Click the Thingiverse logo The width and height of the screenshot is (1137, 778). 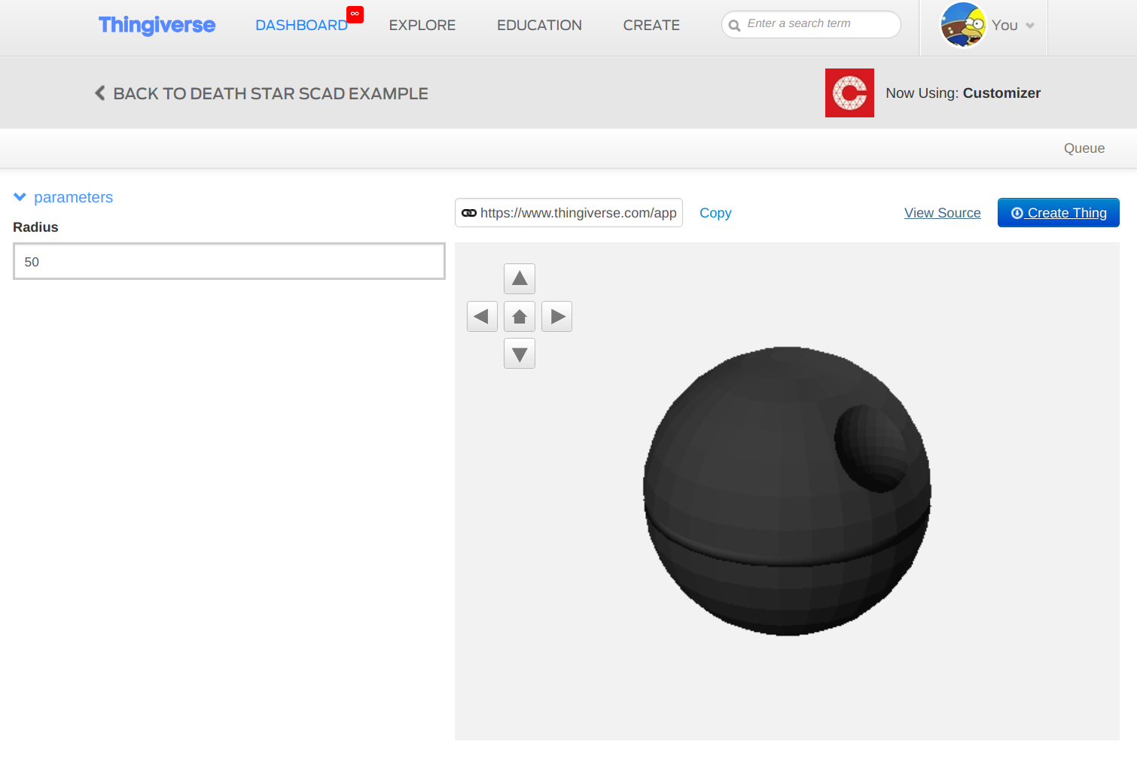pos(157,25)
